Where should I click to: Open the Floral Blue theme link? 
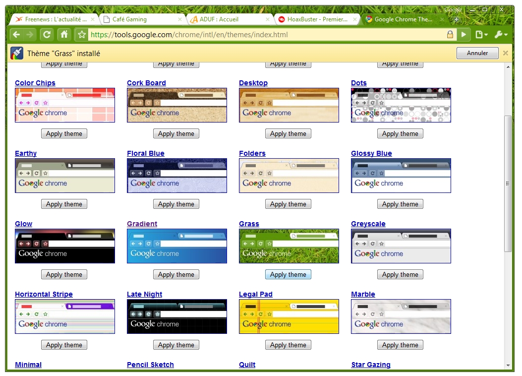click(146, 153)
